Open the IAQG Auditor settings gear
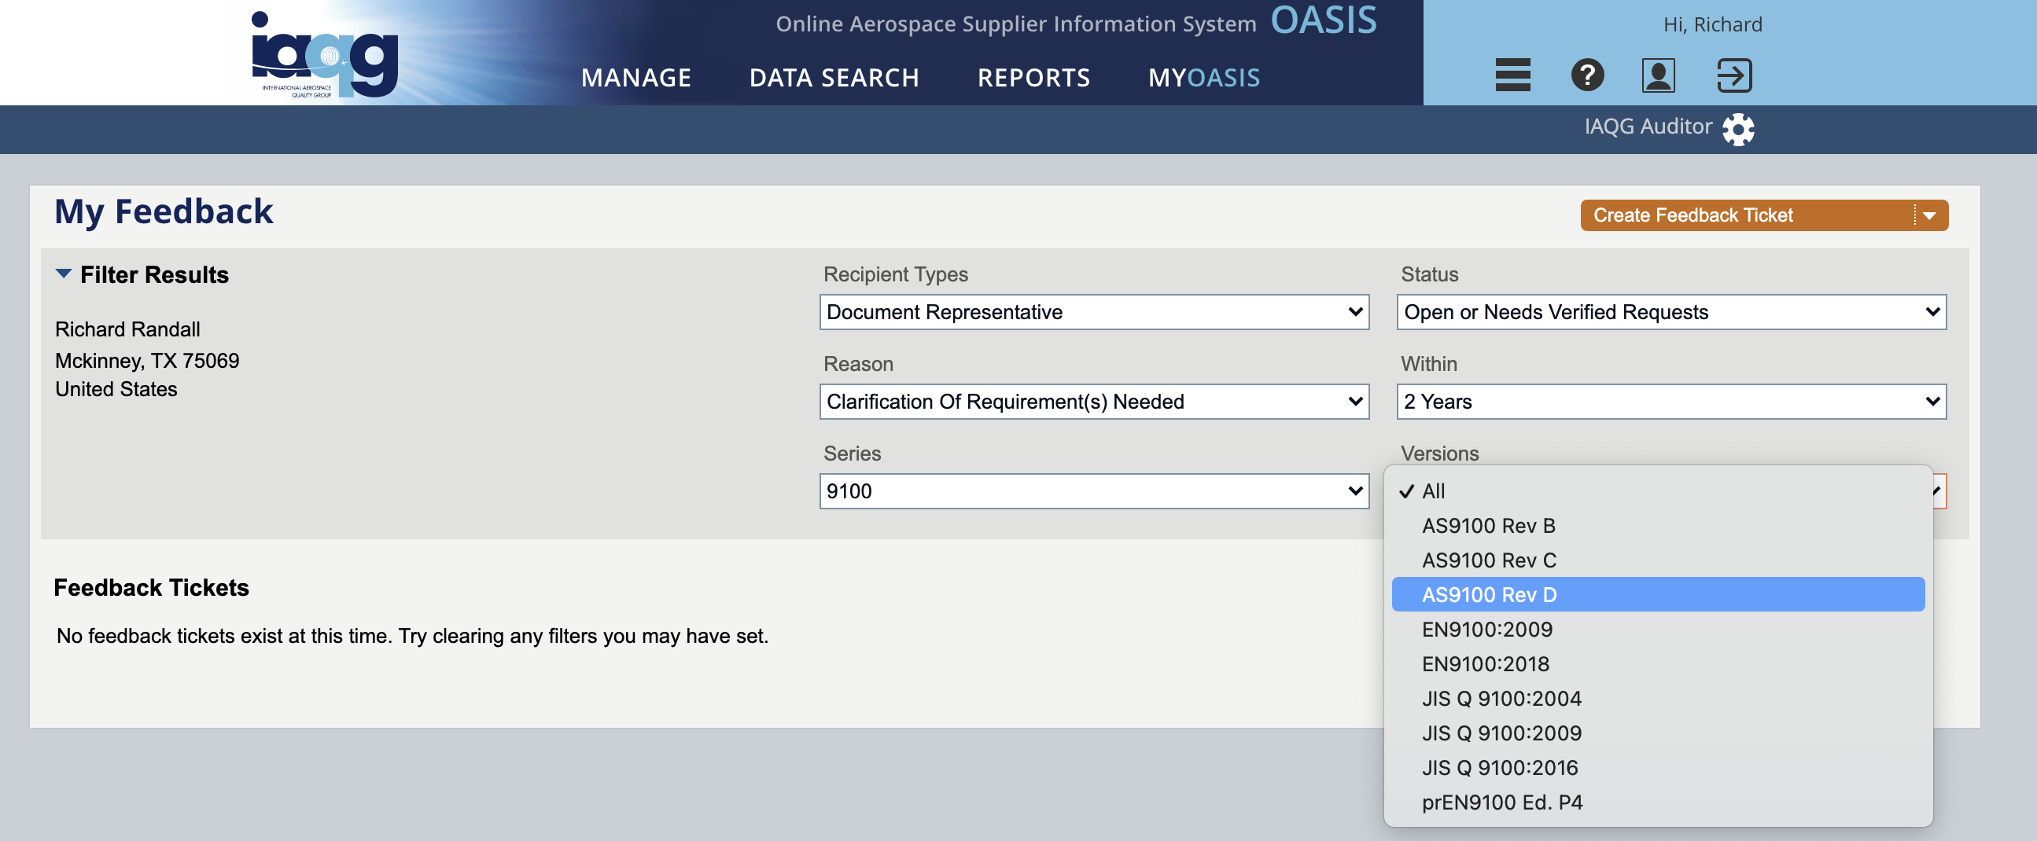 (x=1738, y=129)
